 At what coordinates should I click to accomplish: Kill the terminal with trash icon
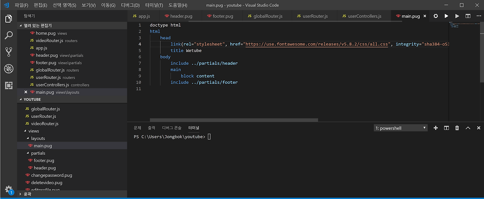click(457, 128)
